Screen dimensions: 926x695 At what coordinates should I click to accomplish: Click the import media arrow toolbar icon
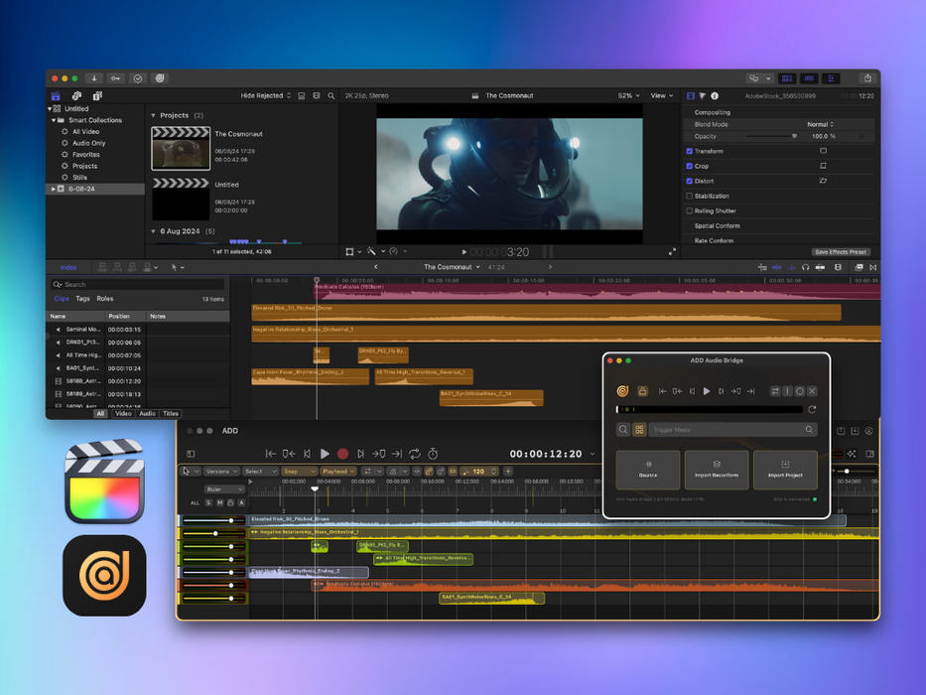94,78
